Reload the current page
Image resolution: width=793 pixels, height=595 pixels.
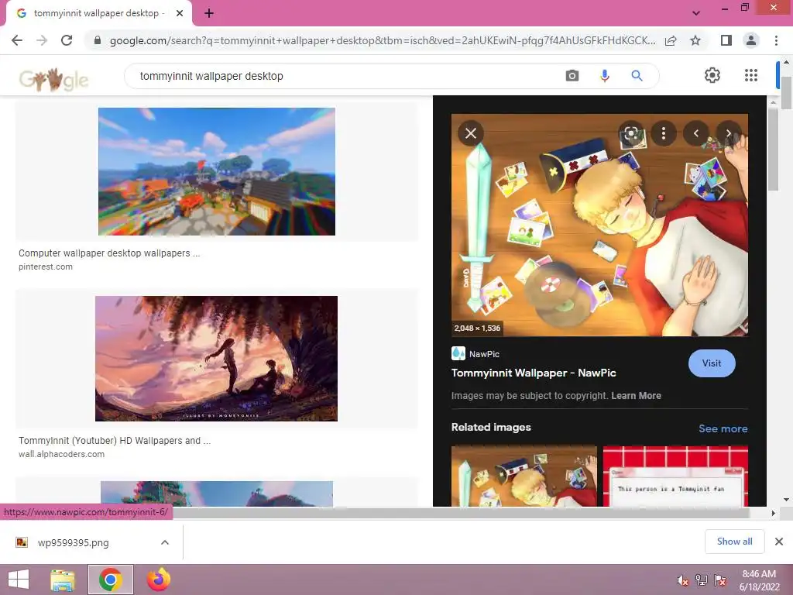coord(67,40)
